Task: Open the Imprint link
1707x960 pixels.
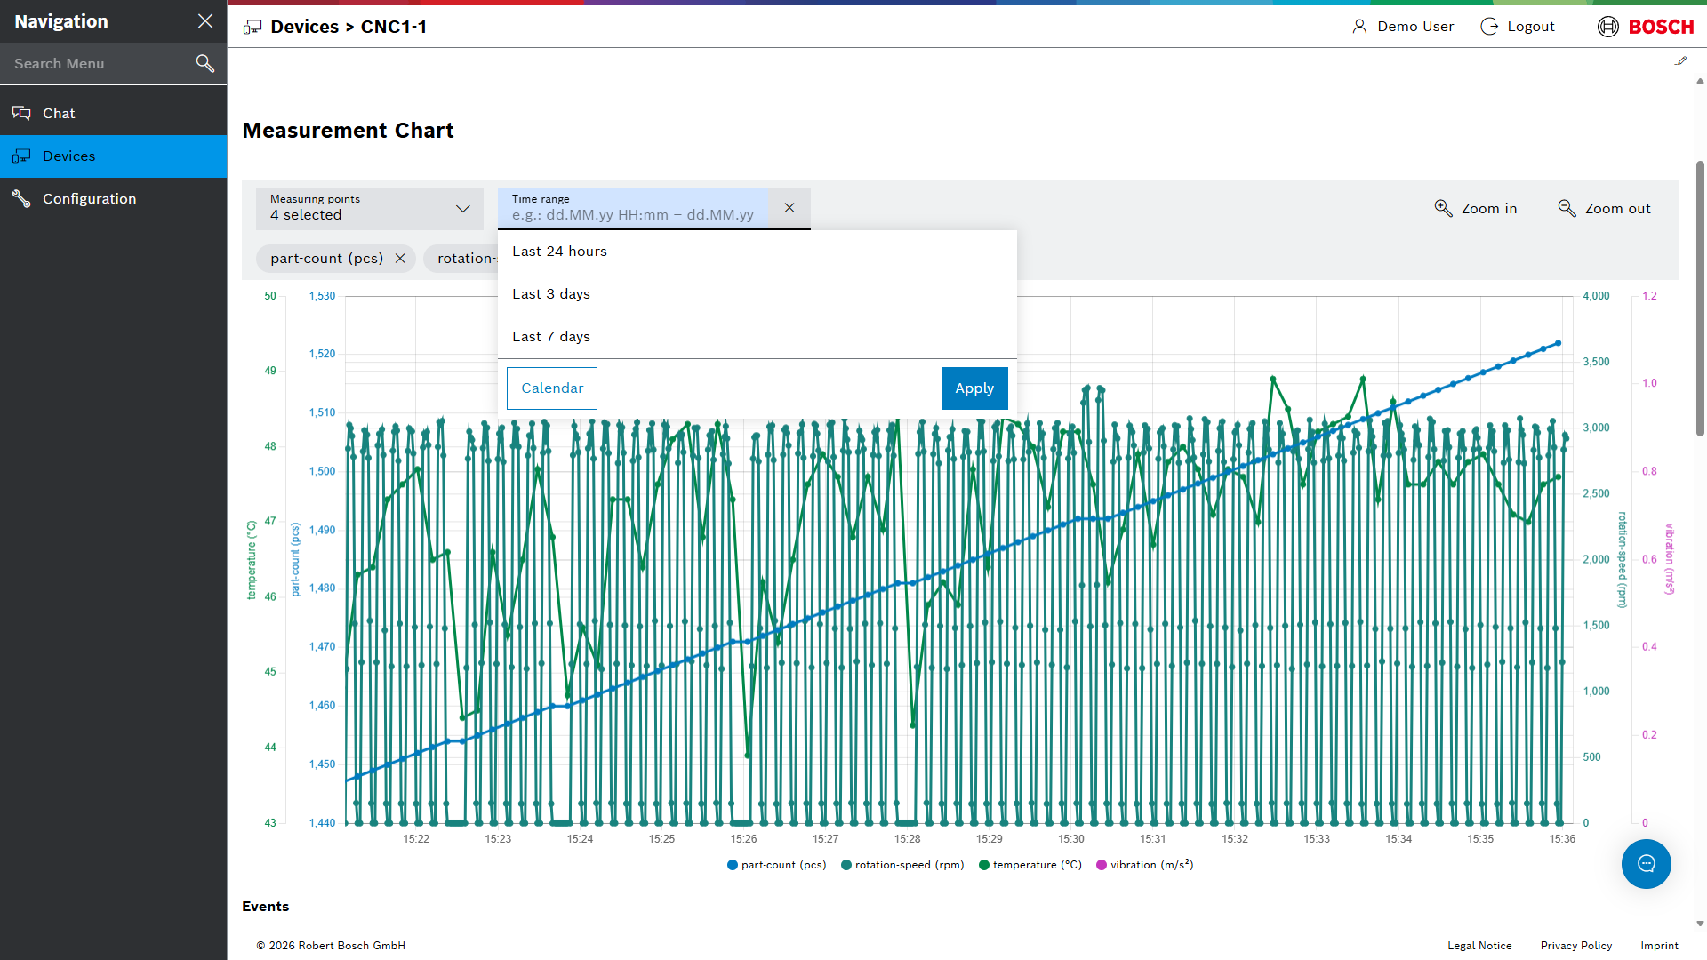Action: tap(1660, 946)
